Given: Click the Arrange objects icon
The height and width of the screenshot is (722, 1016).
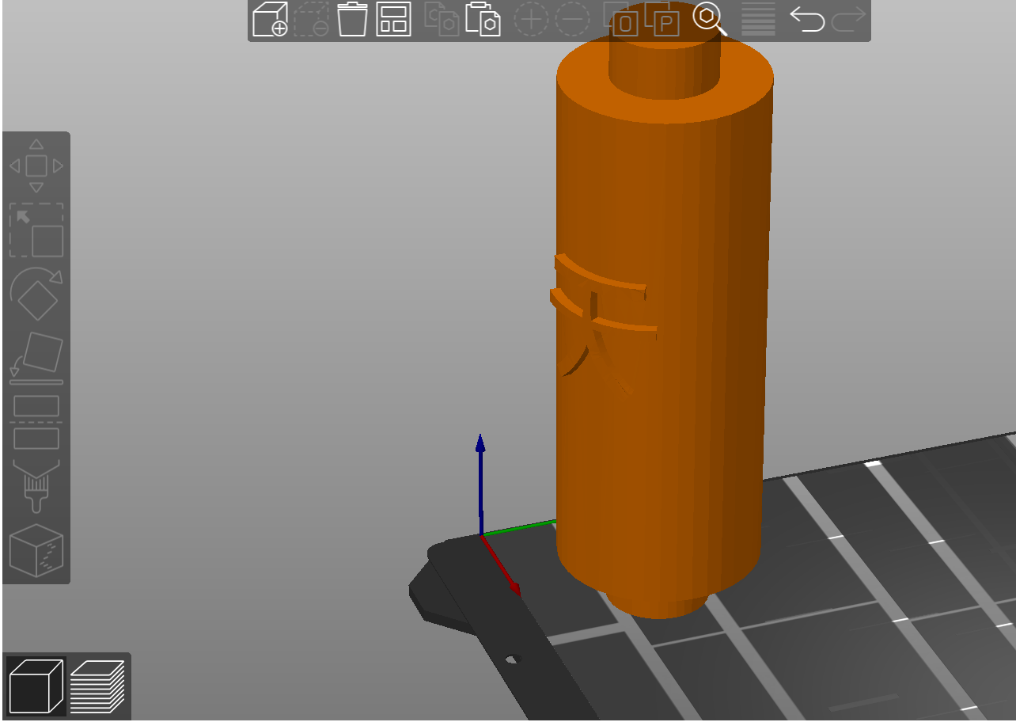Looking at the screenshot, I should [x=394, y=19].
